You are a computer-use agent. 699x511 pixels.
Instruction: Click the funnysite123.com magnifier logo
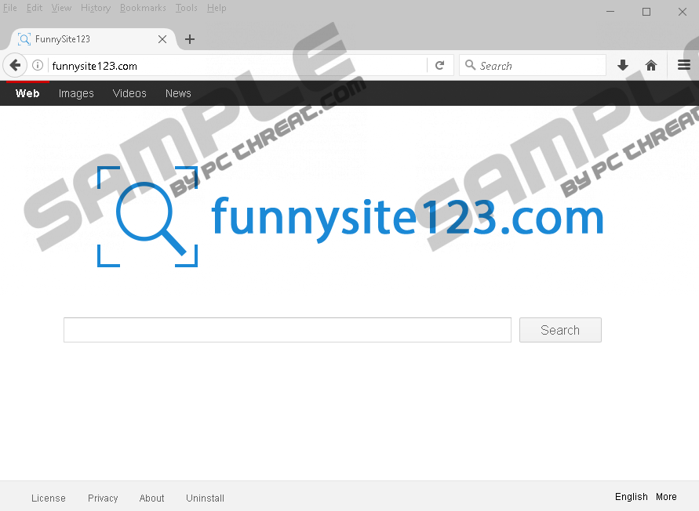click(147, 216)
